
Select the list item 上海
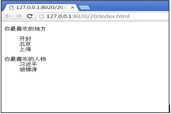point(25,49)
